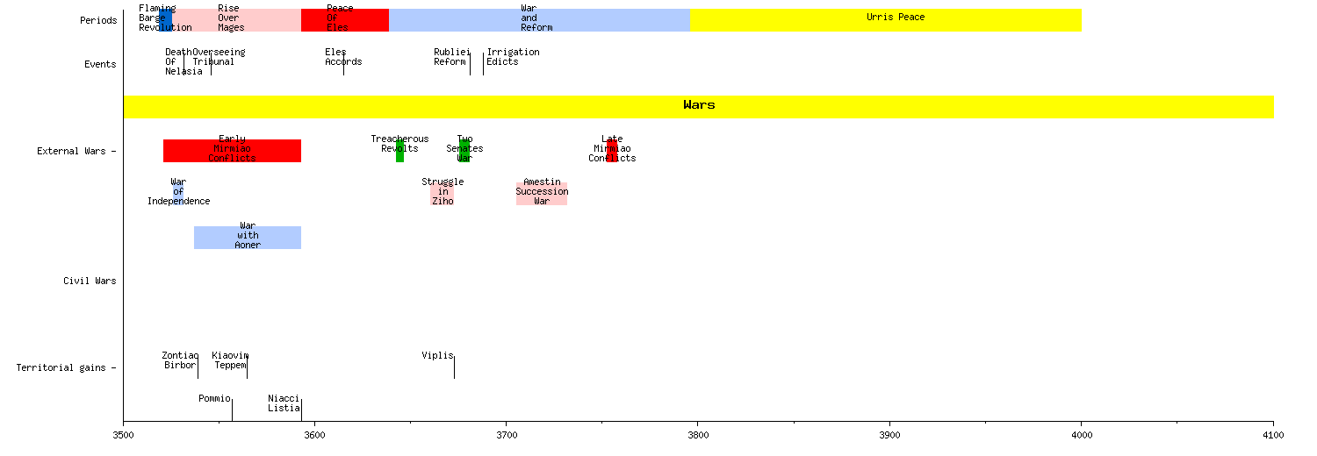
Task: Click the Struggle in Ziho bar
Action: [442, 193]
